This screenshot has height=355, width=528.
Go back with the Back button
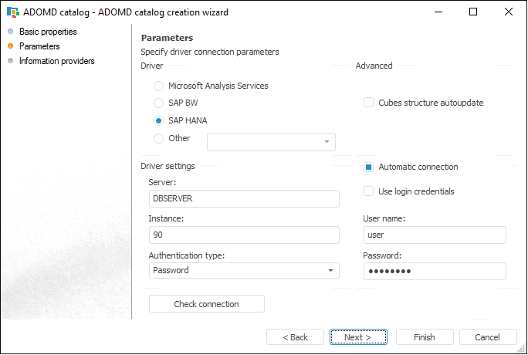295,337
